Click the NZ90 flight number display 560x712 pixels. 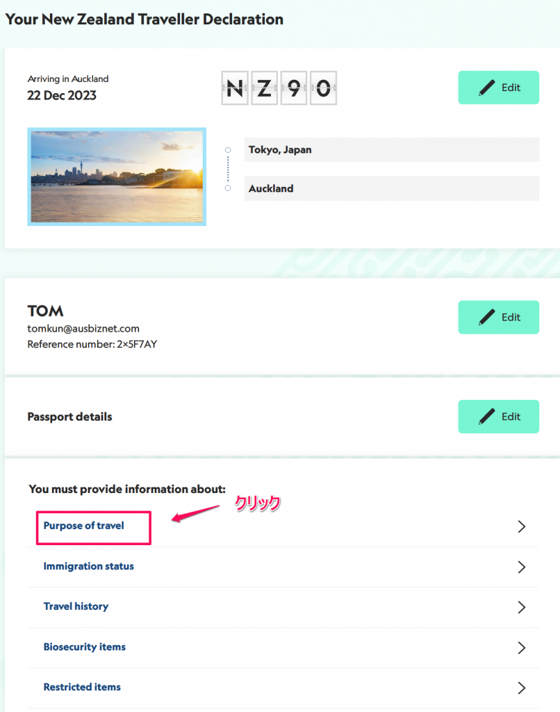coord(279,88)
